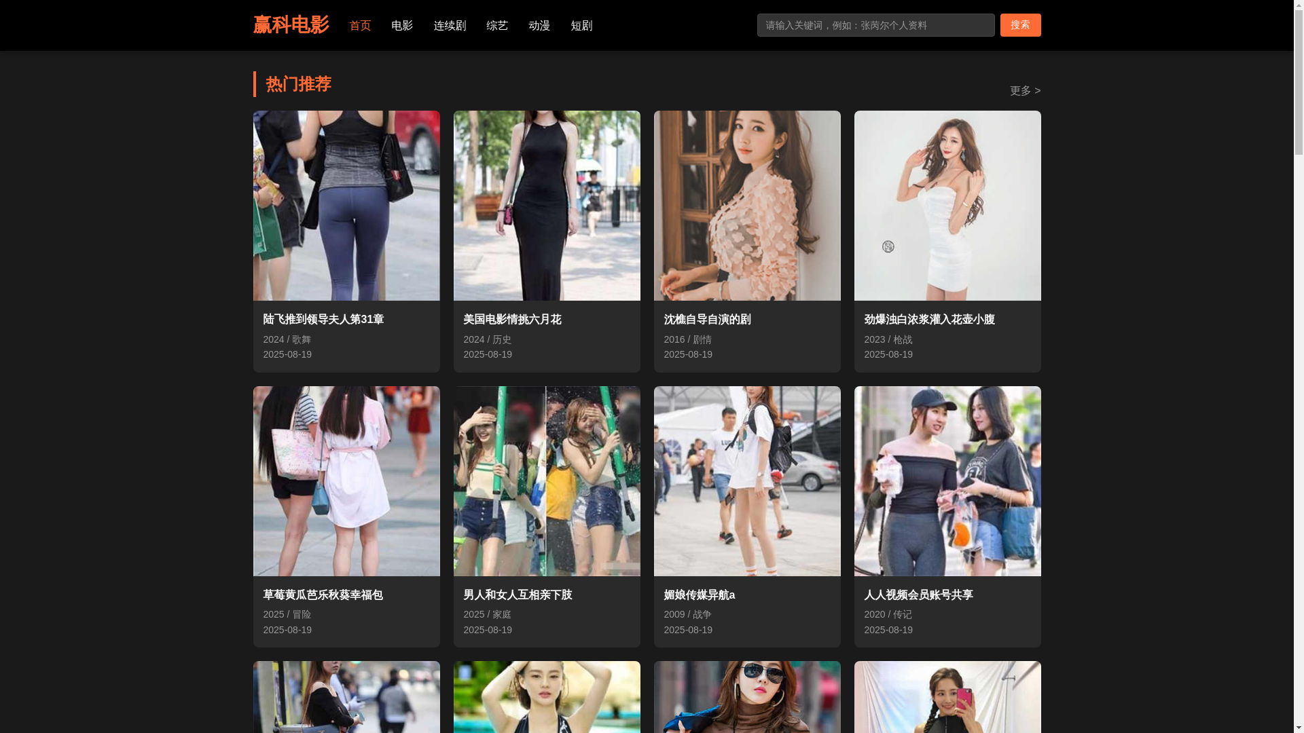Click the 2020 / 传记 info text
1304x733 pixels.
point(888,614)
